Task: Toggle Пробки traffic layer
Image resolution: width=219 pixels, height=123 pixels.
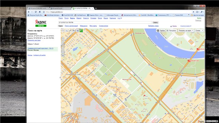Action: 161,30
